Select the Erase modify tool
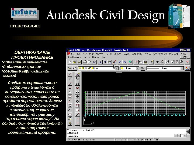Viewport: 194px width, 145px height. 78,74
